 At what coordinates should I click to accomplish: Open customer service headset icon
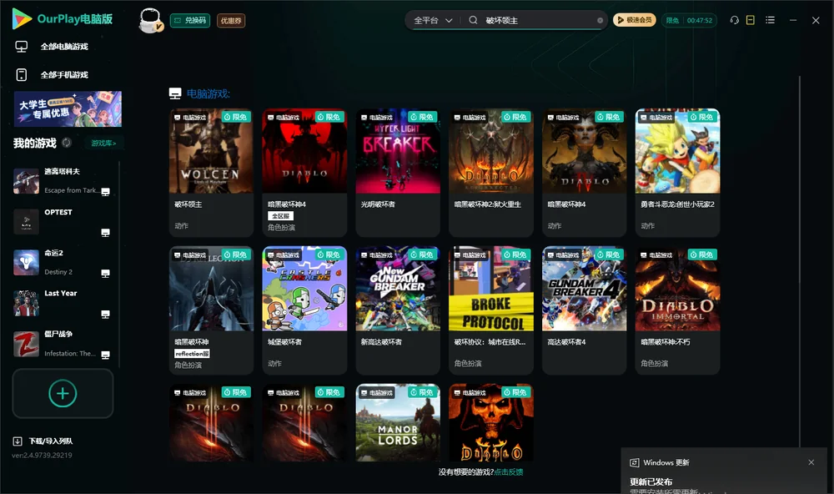tap(735, 20)
